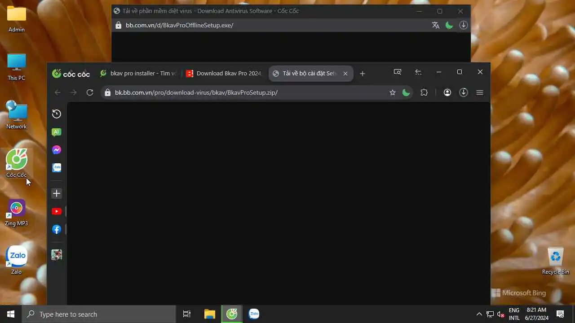Screen dimensions: 575x323
Task: Go forward to the next page
Action: pos(74,92)
